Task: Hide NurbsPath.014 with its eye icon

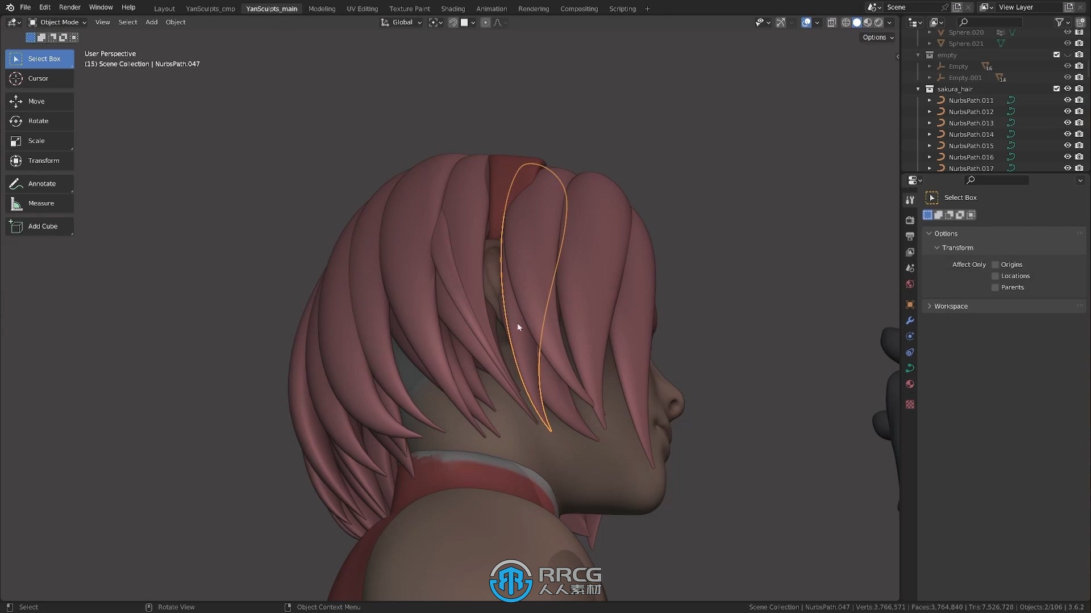Action: pyautogui.click(x=1068, y=135)
